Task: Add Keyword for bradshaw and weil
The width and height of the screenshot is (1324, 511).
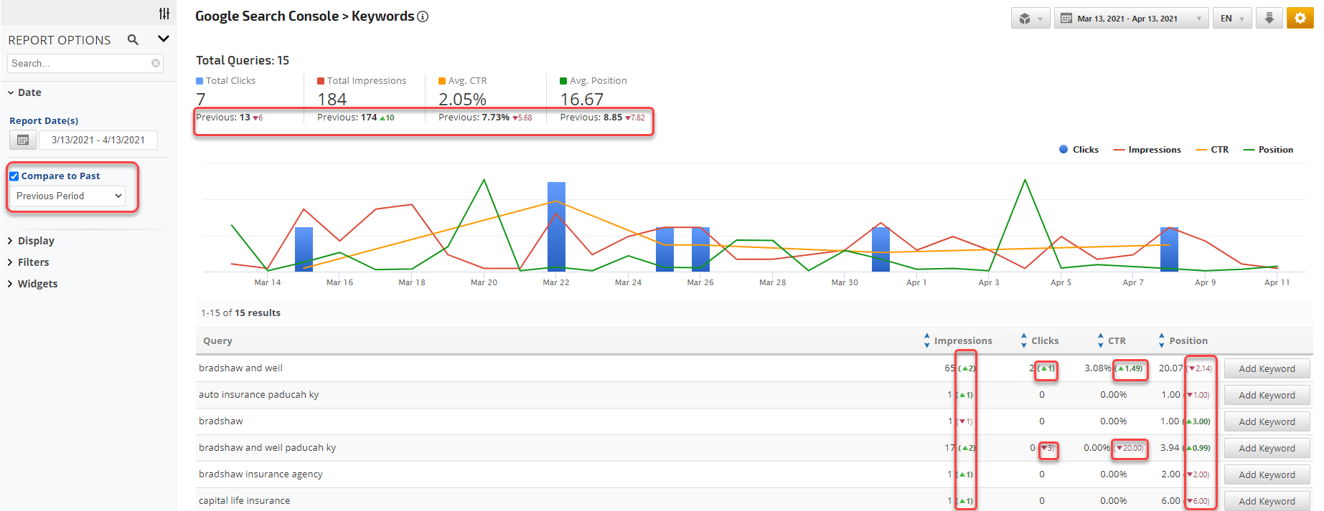Action: pos(1267,369)
